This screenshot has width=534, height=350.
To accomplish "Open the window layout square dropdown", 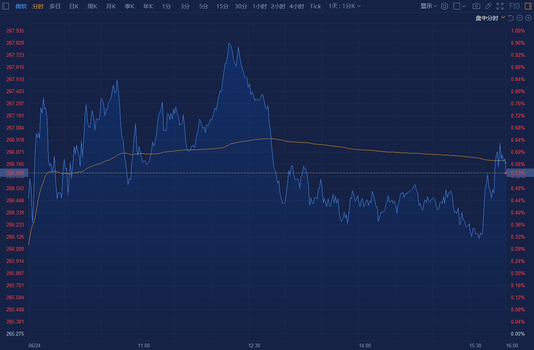I will click(459, 6).
